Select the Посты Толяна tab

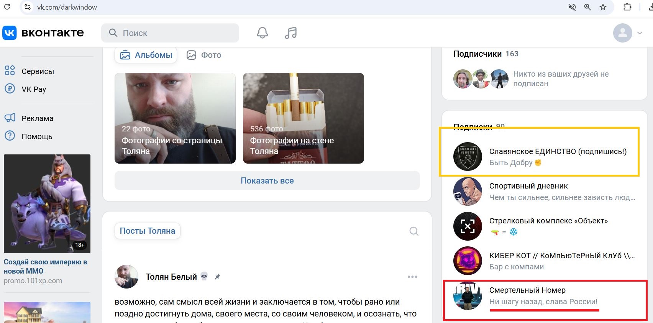coord(148,231)
